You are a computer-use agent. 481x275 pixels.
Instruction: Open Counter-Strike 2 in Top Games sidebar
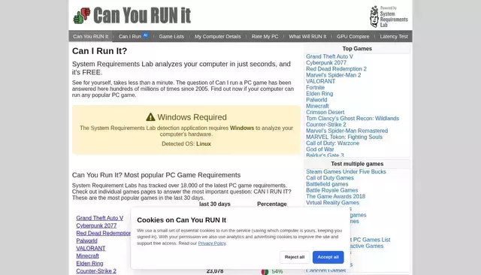[325, 125]
